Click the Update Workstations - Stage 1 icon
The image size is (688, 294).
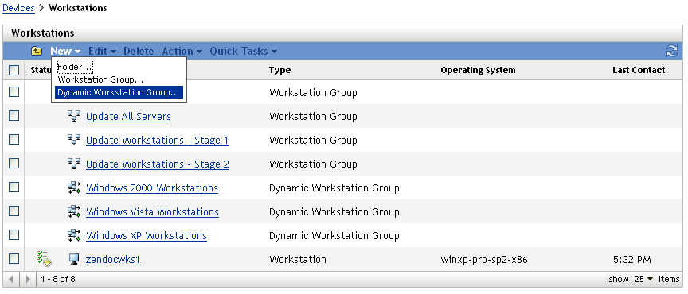click(x=74, y=140)
